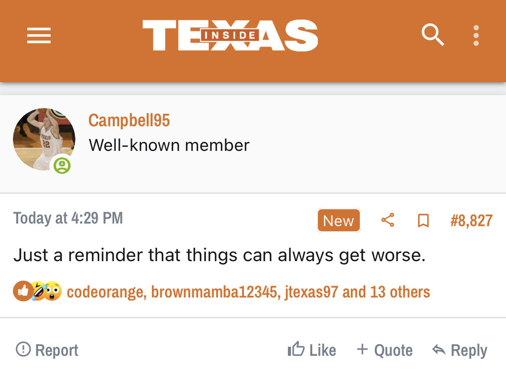Viewport: 506px width, 374px height.
Task: Open Campbell95's avatar thumbnail
Action: (x=44, y=139)
